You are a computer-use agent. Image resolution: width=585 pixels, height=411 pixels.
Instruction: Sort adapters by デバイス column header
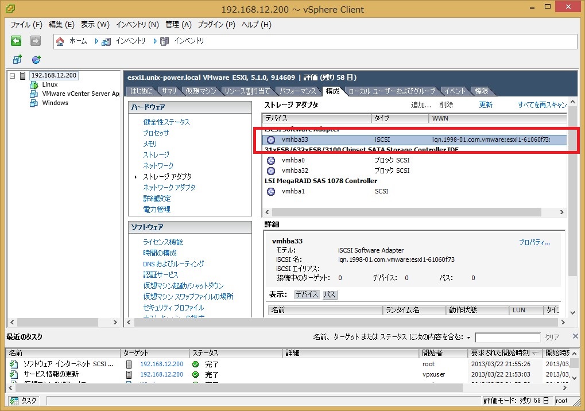pos(317,119)
